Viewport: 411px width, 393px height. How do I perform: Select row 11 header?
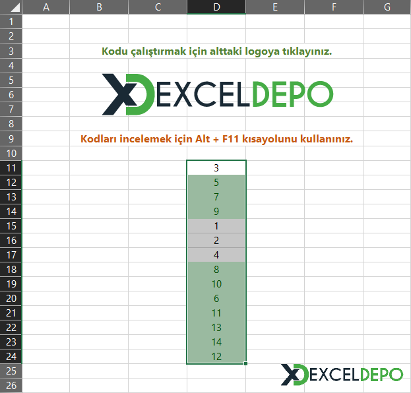11,167
